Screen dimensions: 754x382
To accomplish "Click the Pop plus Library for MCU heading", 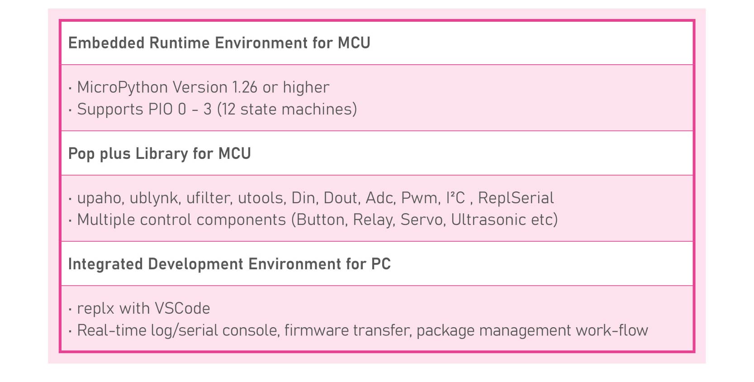I will point(159,153).
